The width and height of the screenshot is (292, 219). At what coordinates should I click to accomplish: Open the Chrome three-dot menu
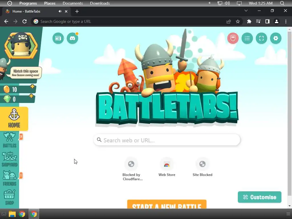click(x=286, y=21)
